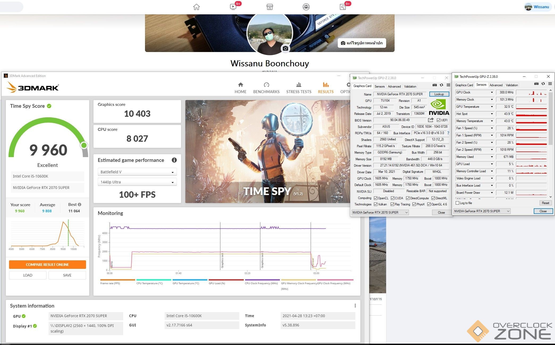Switch to the Advanced tab in GPU-Z sensors window
Viewport: 555px width, 345px height.
pyautogui.click(x=496, y=85)
